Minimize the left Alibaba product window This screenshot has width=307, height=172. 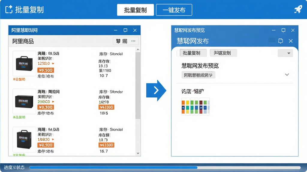(x=116, y=30)
